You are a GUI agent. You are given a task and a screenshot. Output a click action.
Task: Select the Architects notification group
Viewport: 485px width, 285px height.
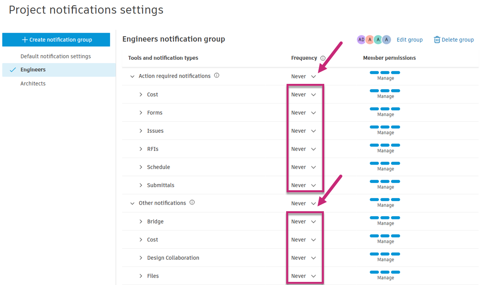point(33,83)
